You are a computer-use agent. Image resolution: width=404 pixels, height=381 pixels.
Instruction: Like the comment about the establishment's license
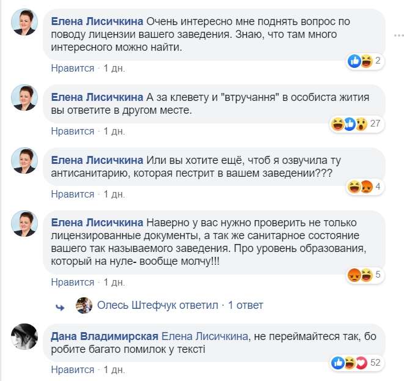tap(72, 68)
